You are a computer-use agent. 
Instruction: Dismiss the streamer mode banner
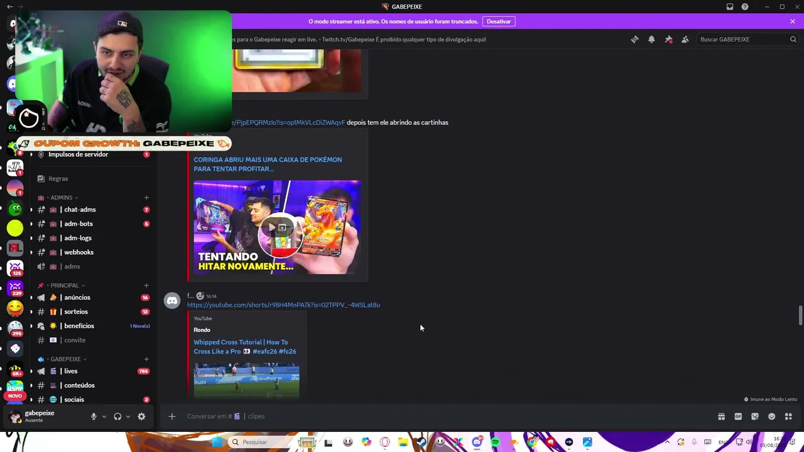(x=793, y=21)
